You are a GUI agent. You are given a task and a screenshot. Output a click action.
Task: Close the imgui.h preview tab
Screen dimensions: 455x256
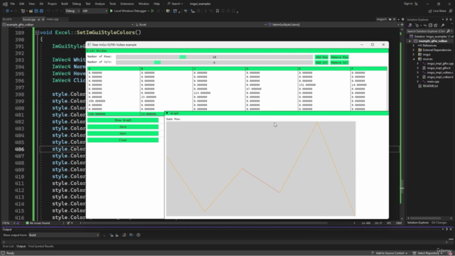[395, 19]
